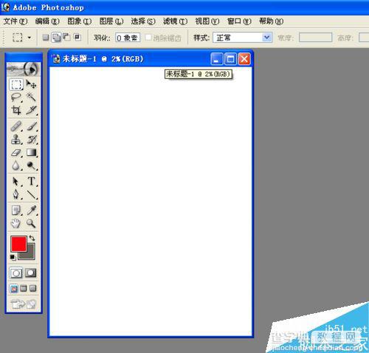Open the 窗口(W) menu
Image resolution: width=369 pixels, height=353 pixels.
pos(239,21)
